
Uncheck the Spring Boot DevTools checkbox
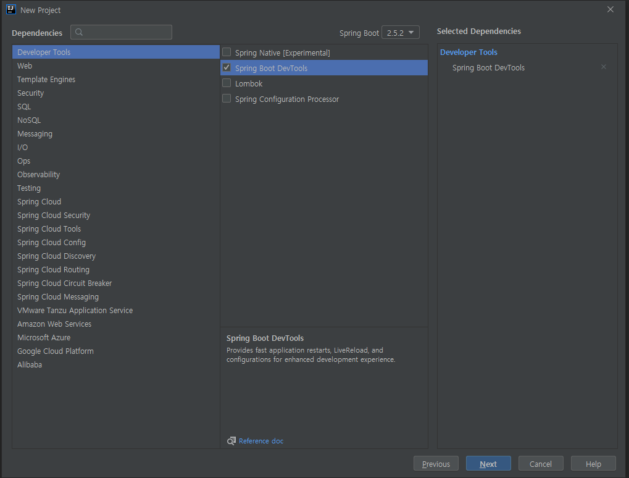227,67
